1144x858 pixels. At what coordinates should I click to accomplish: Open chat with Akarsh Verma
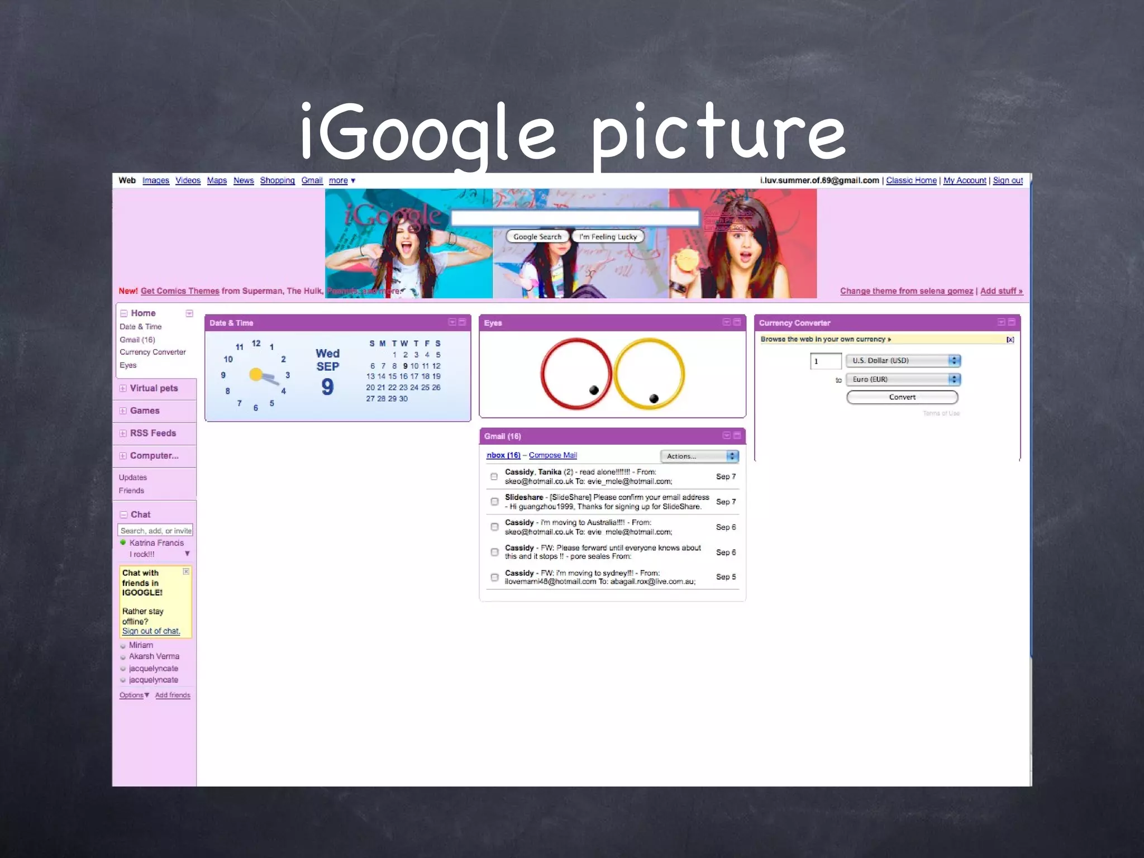point(154,656)
